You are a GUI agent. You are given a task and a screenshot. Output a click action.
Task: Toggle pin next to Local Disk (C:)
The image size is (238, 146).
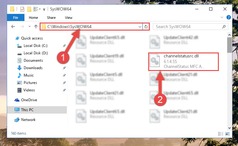(x=64, y=46)
